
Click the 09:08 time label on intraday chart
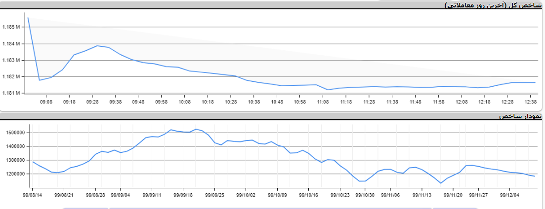tap(46, 102)
